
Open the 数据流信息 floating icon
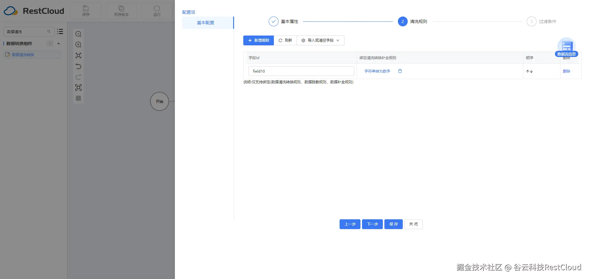[567, 47]
